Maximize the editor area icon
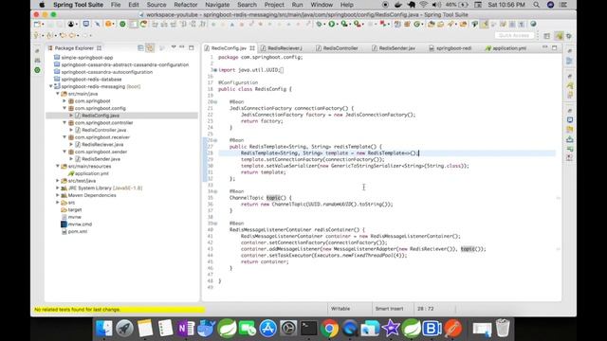607x341 pixels. (554, 47)
